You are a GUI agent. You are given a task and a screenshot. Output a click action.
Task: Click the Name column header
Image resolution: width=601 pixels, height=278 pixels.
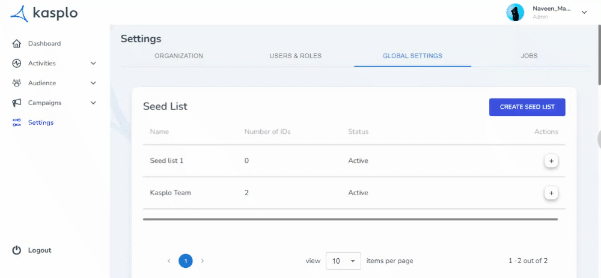pos(159,131)
